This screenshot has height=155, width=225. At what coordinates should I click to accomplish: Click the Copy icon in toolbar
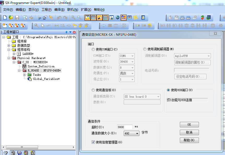tap(45, 17)
